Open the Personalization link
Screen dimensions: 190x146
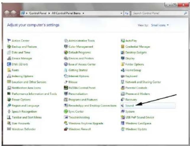(x=78, y=94)
